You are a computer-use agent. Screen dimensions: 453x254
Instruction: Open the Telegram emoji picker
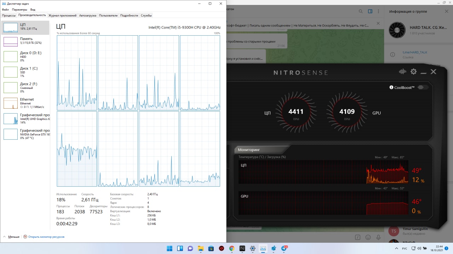368,237
